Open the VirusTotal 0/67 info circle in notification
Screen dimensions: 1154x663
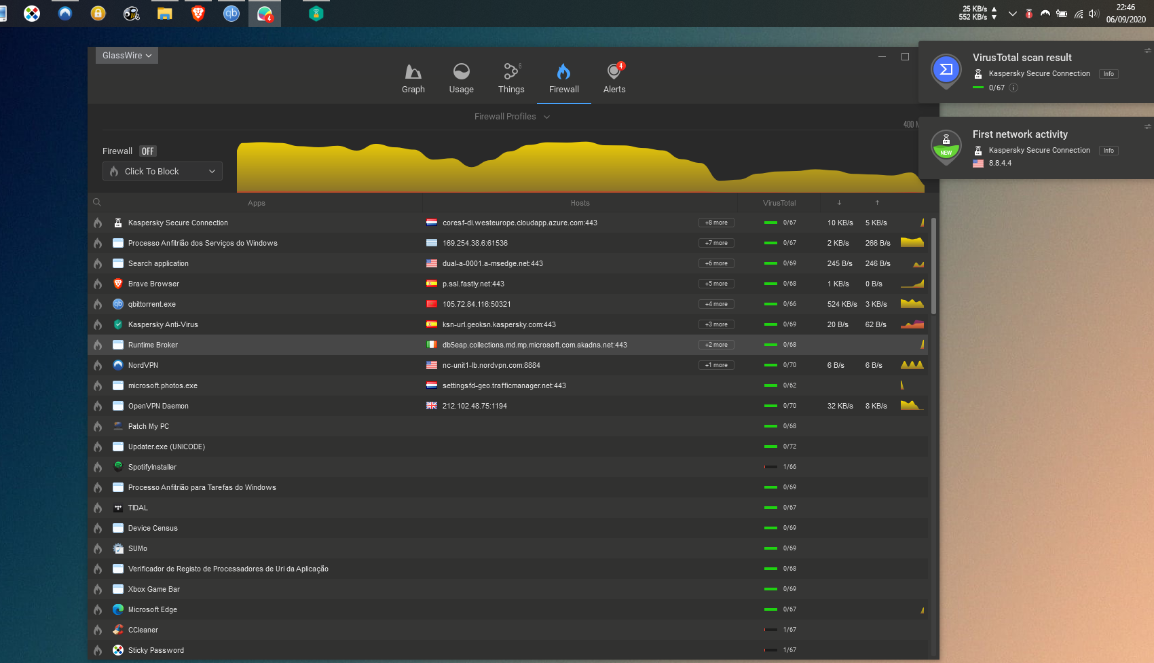pyautogui.click(x=1013, y=88)
